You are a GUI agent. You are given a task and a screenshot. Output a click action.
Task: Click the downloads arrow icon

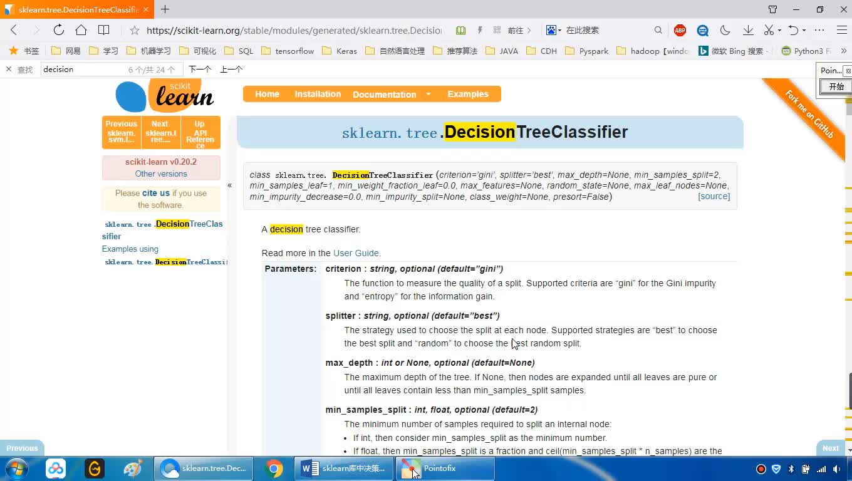pyautogui.click(x=748, y=30)
